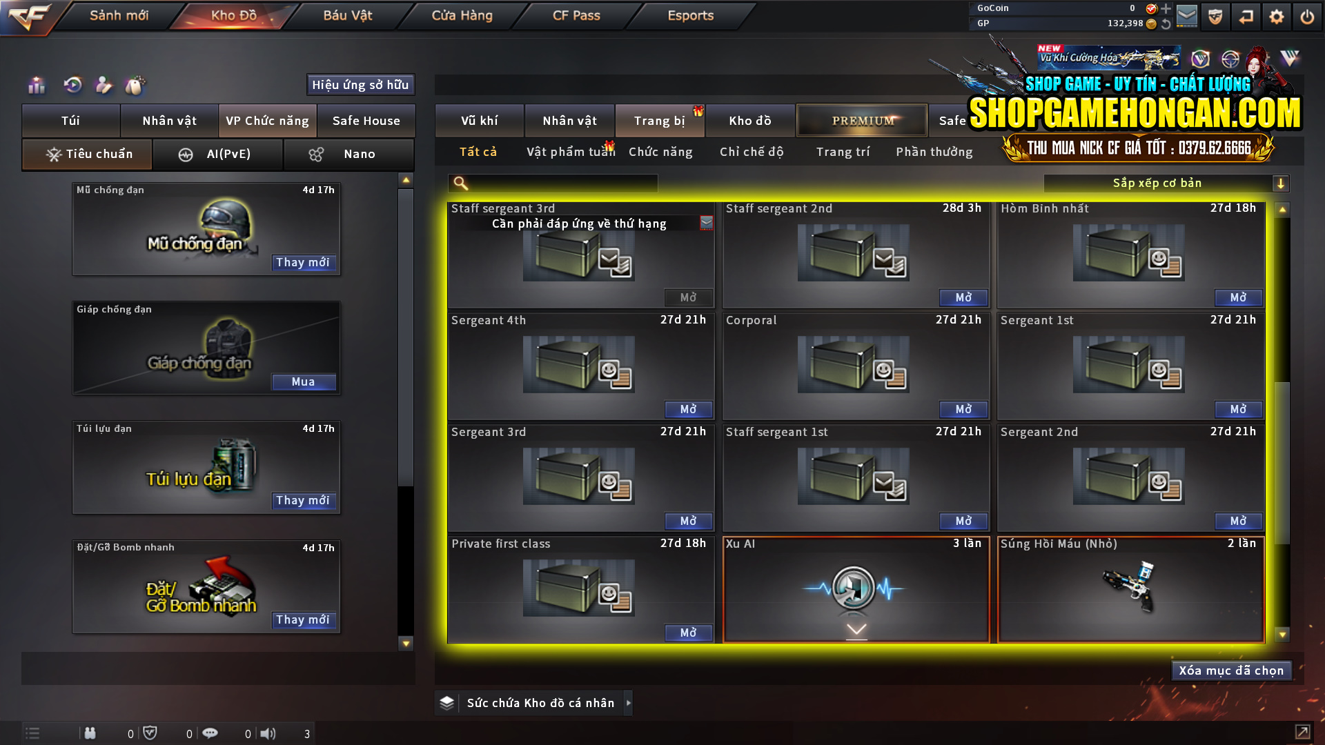This screenshot has height=745, width=1325.
Task: Click the GP refresh icon
Action: pyautogui.click(x=1166, y=23)
